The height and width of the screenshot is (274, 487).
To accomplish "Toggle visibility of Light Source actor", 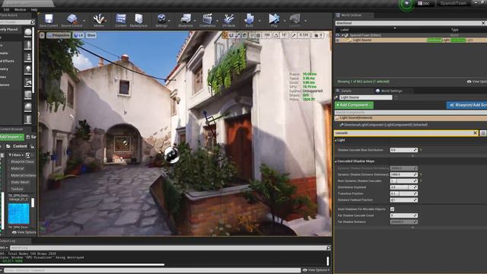I will tap(337, 40).
